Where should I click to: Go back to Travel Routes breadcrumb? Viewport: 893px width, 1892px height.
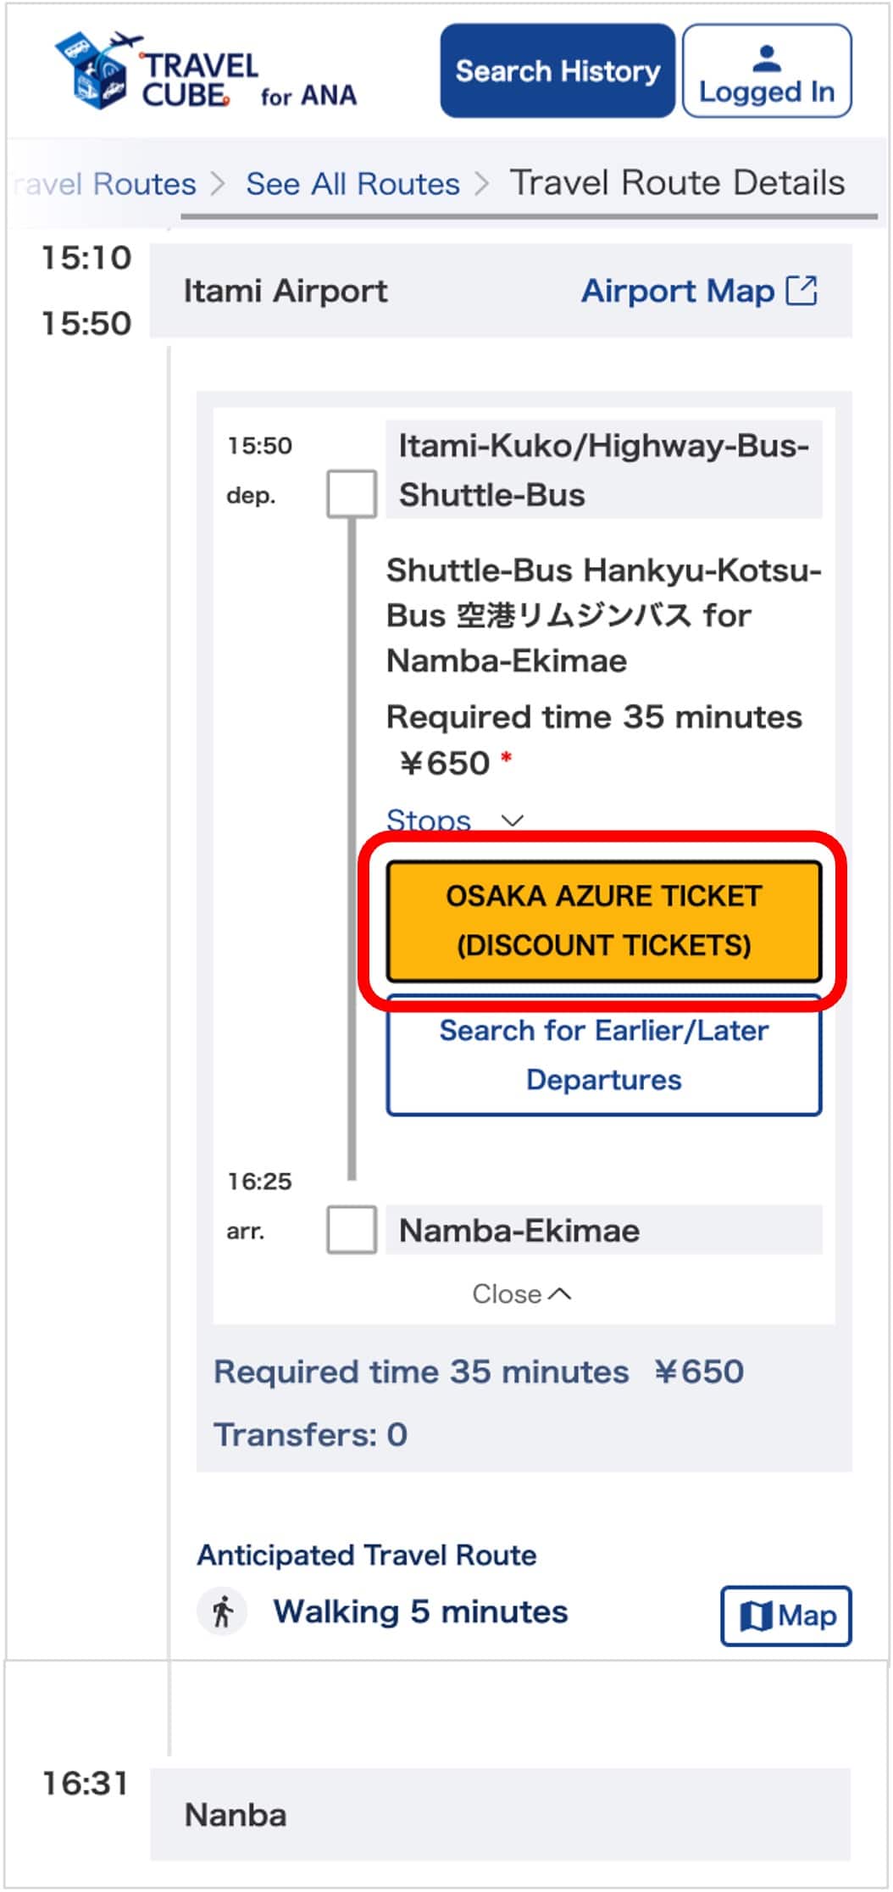106,184
